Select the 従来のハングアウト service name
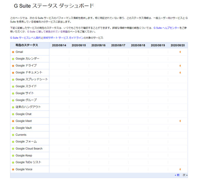 (x=28, y=107)
